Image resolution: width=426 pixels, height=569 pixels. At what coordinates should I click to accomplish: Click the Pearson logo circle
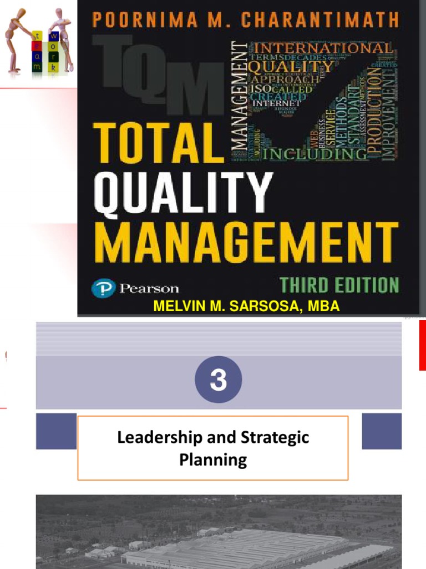(103, 287)
